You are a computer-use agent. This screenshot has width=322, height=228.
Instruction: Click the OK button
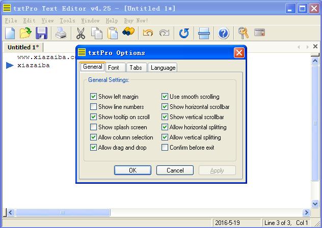[x=132, y=170]
